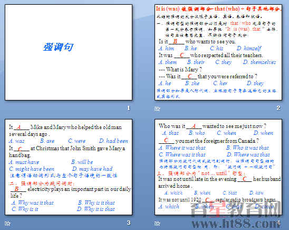Click the animation star icon under slide 3
Image resolution: width=289 pixels, height=230 pixels.
point(7,223)
